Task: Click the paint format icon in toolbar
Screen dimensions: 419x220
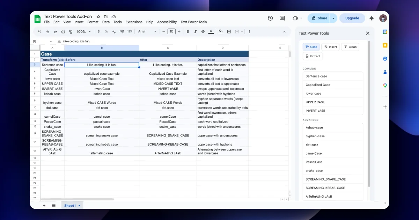Action: pyautogui.click(x=71, y=31)
